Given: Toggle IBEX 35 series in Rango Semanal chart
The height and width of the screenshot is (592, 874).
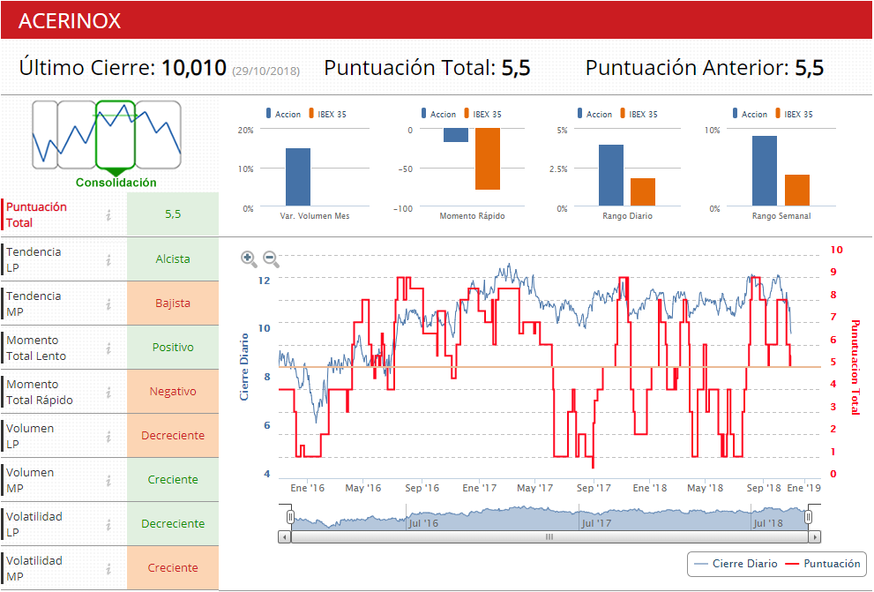Looking at the screenshot, I should [794, 114].
